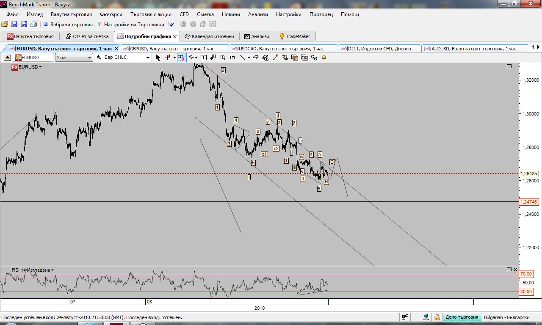Image resolution: width=542 pixels, height=325 pixels.
Task: Open the 1 час timeframe dropdown
Action: click(x=74, y=58)
